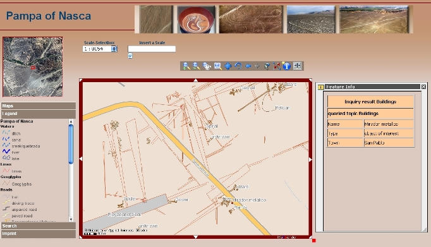
Task: Expand the Maps panel
Action: tap(38, 105)
